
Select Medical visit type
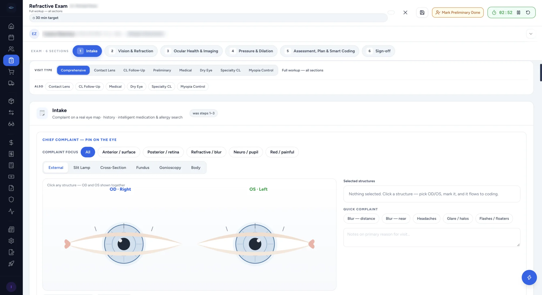(x=185, y=70)
